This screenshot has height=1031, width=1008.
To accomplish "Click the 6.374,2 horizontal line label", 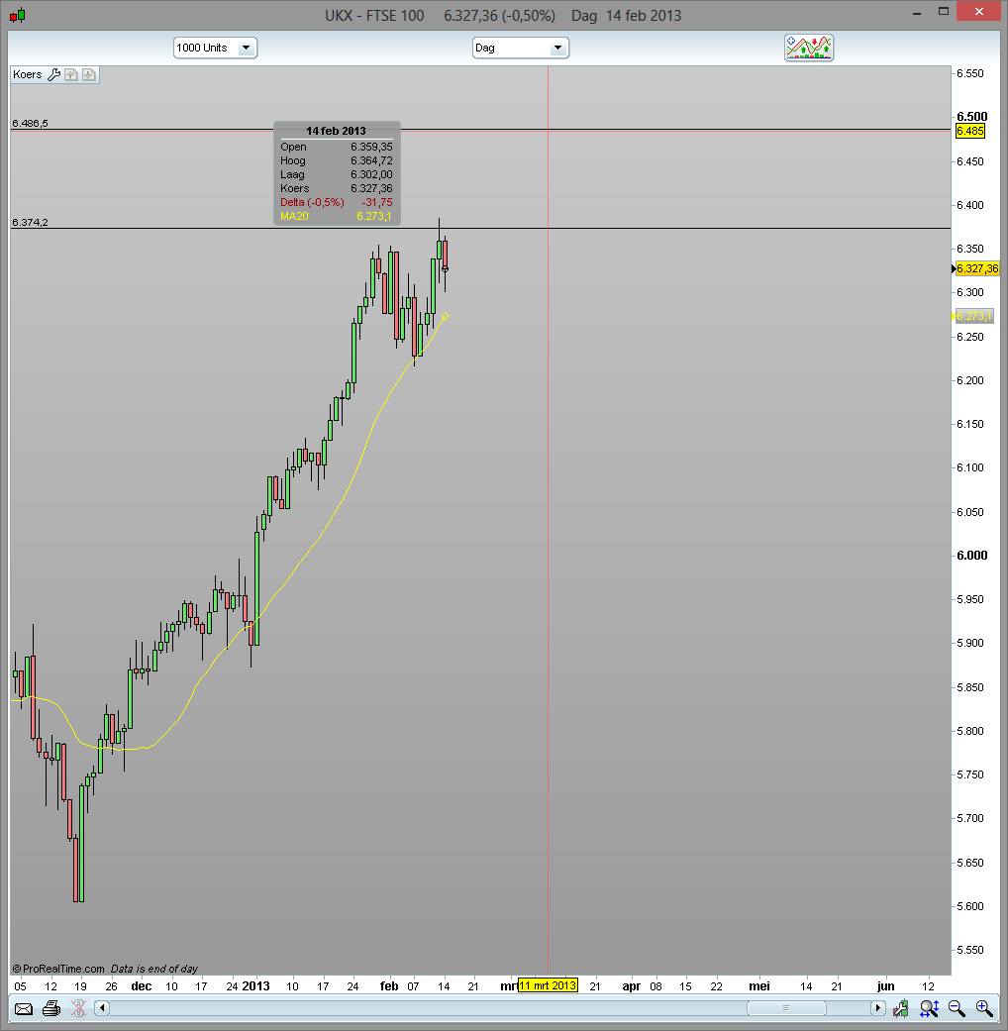I will coord(31,222).
